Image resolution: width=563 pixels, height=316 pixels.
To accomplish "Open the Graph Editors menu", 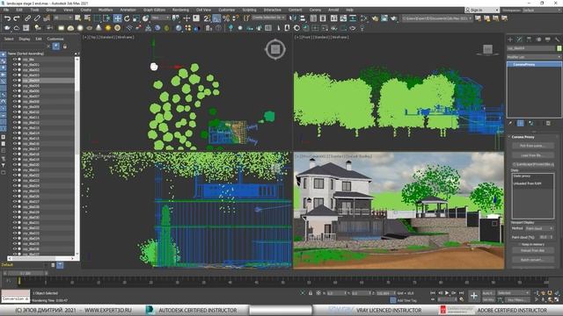I will pyautogui.click(x=155, y=10).
